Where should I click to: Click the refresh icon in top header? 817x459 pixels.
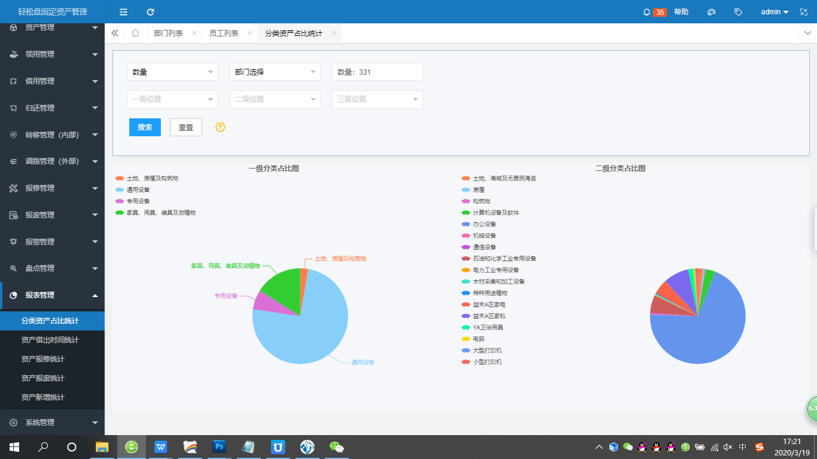[150, 12]
